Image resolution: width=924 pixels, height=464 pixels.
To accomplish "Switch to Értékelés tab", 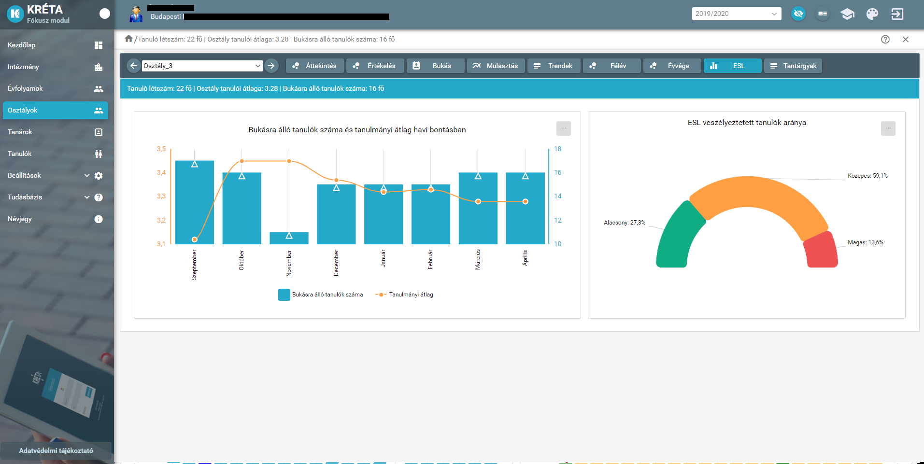I will 375,66.
